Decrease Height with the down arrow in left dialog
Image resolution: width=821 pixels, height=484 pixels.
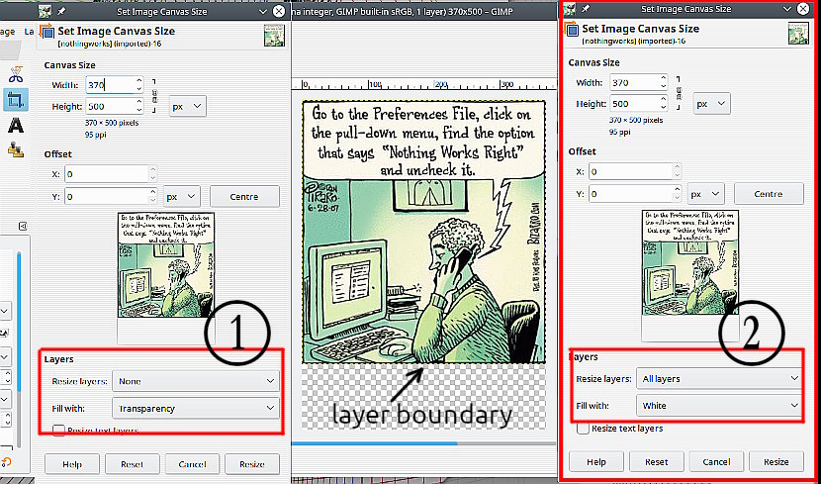tap(138, 111)
